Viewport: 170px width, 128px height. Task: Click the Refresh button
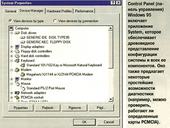click(x=48, y=108)
